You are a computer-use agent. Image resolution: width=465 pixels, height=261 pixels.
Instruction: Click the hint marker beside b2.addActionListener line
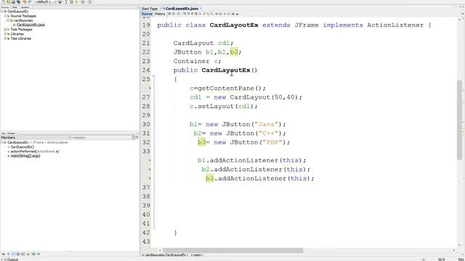point(150,169)
